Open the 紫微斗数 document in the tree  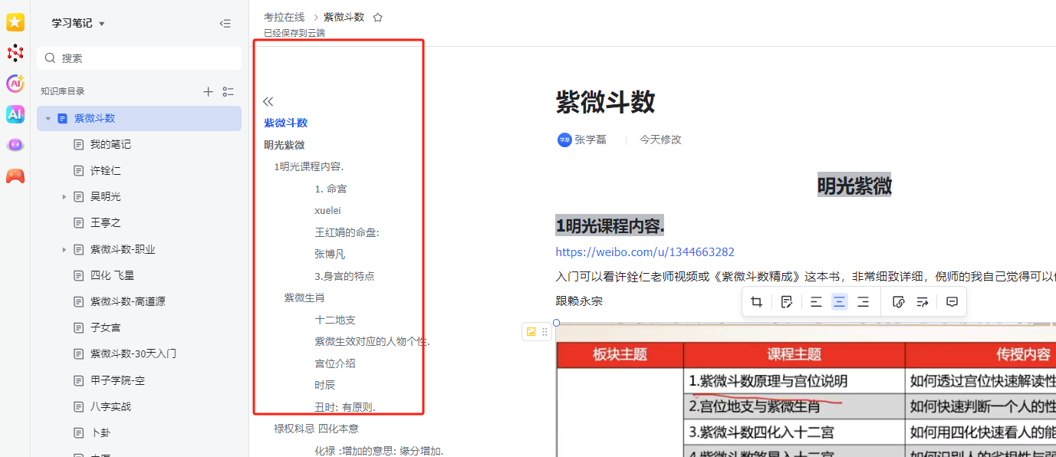tap(139, 118)
